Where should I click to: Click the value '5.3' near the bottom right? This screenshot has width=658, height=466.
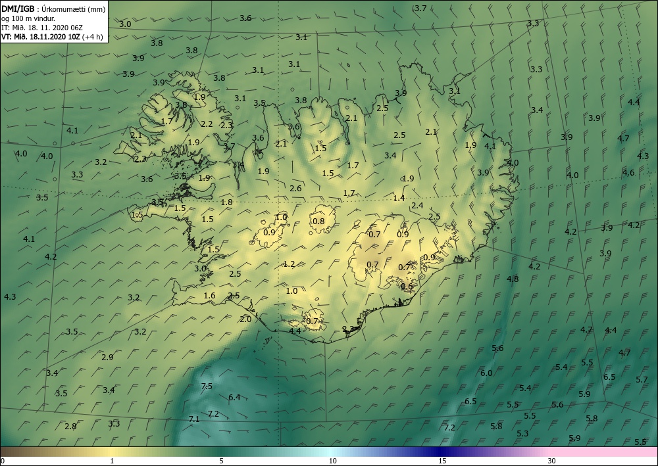[x=522, y=433]
